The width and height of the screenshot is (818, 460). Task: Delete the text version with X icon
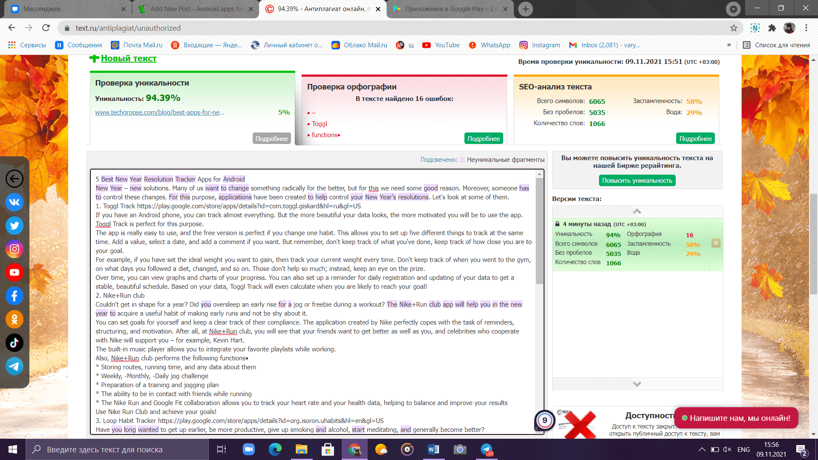716,243
